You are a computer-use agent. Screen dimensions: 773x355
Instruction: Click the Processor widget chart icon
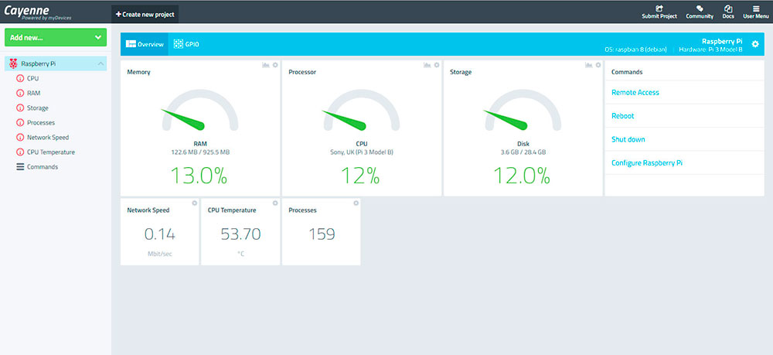point(427,65)
